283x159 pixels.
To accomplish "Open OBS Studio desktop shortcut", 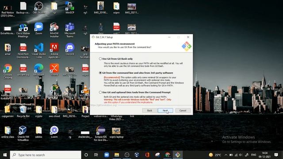I will (38, 8).
